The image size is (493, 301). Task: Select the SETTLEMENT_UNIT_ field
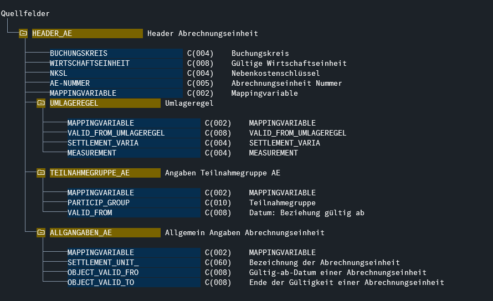click(x=133, y=263)
